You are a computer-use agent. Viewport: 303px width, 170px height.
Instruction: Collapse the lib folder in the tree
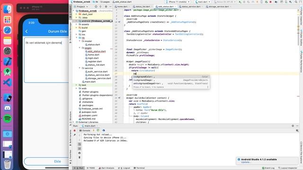pyautogui.click(x=77, y=38)
